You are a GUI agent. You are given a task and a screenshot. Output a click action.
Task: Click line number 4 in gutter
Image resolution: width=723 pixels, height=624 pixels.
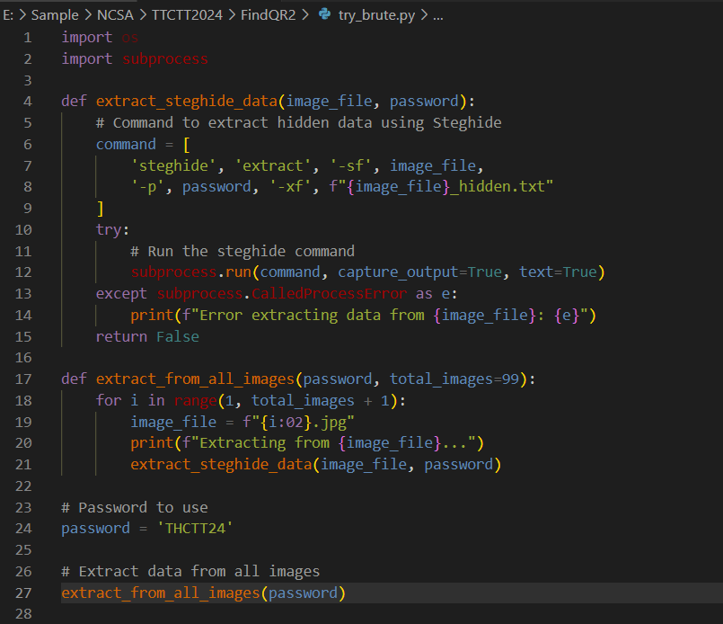coord(28,101)
